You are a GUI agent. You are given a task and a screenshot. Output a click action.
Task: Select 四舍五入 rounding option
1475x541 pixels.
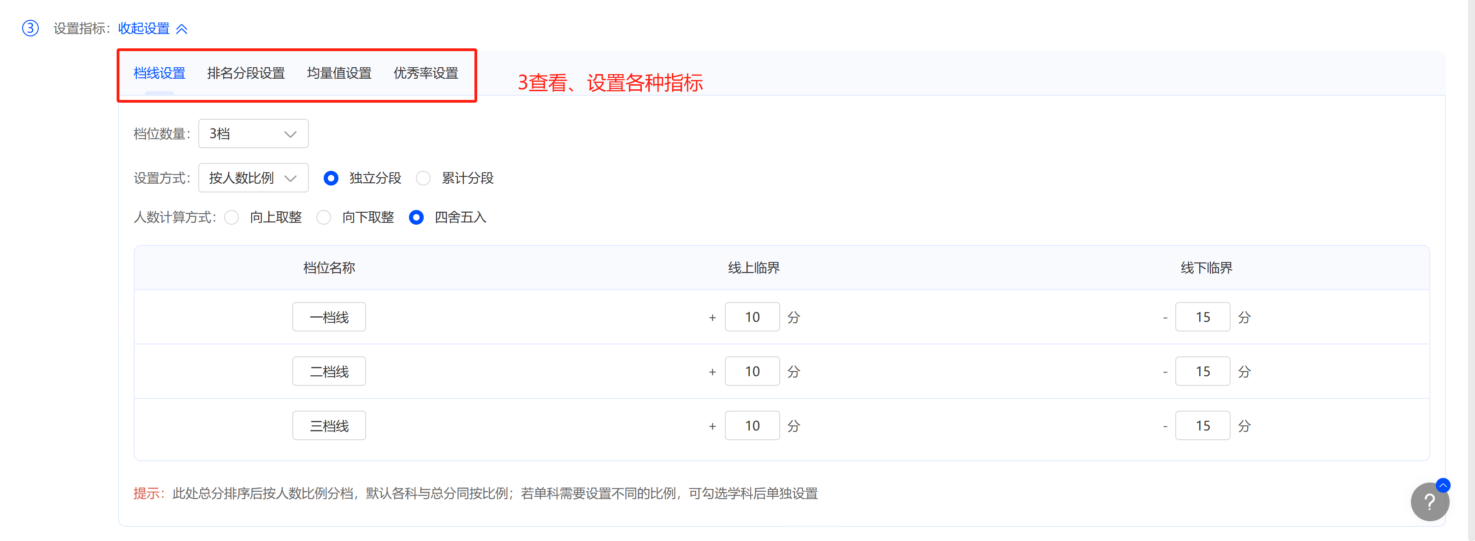point(416,217)
